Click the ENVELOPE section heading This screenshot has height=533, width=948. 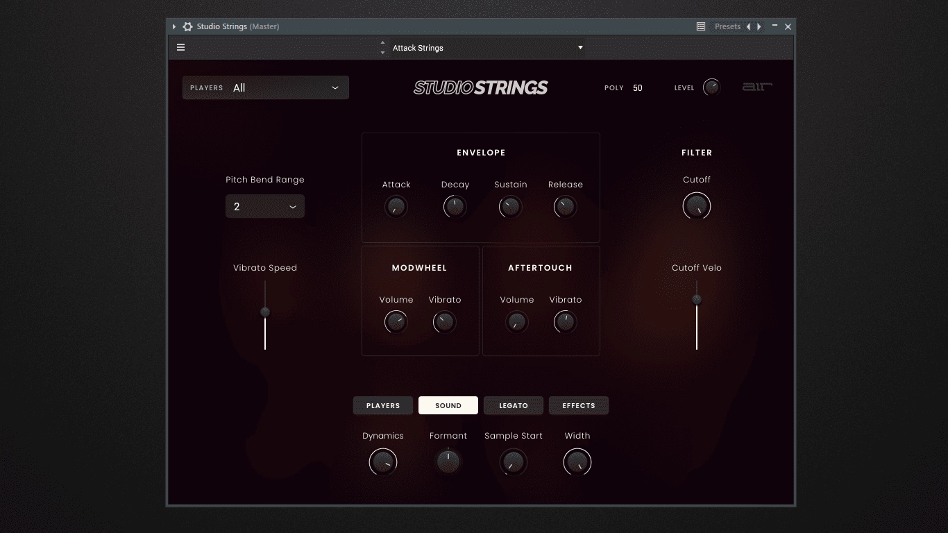pyautogui.click(x=481, y=153)
